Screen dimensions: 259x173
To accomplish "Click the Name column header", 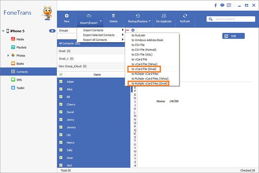I will (97, 74).
